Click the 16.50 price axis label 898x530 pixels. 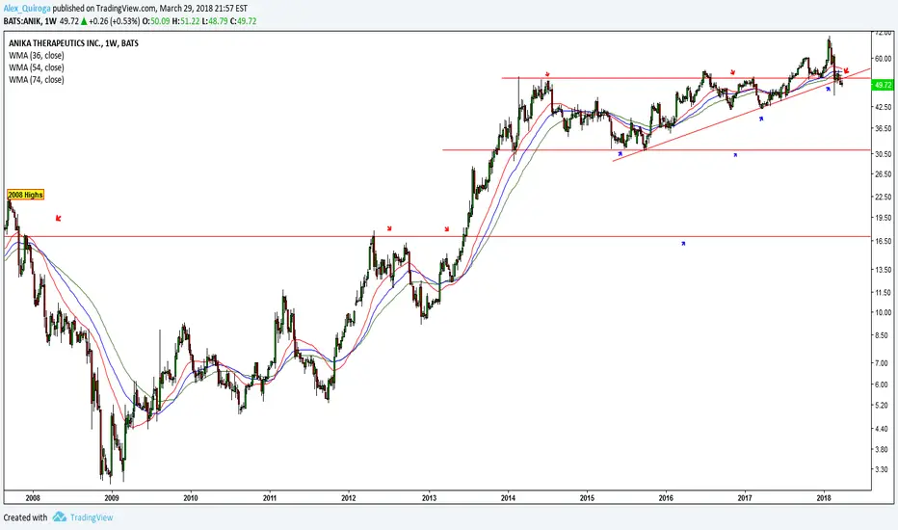pos(884,241)
